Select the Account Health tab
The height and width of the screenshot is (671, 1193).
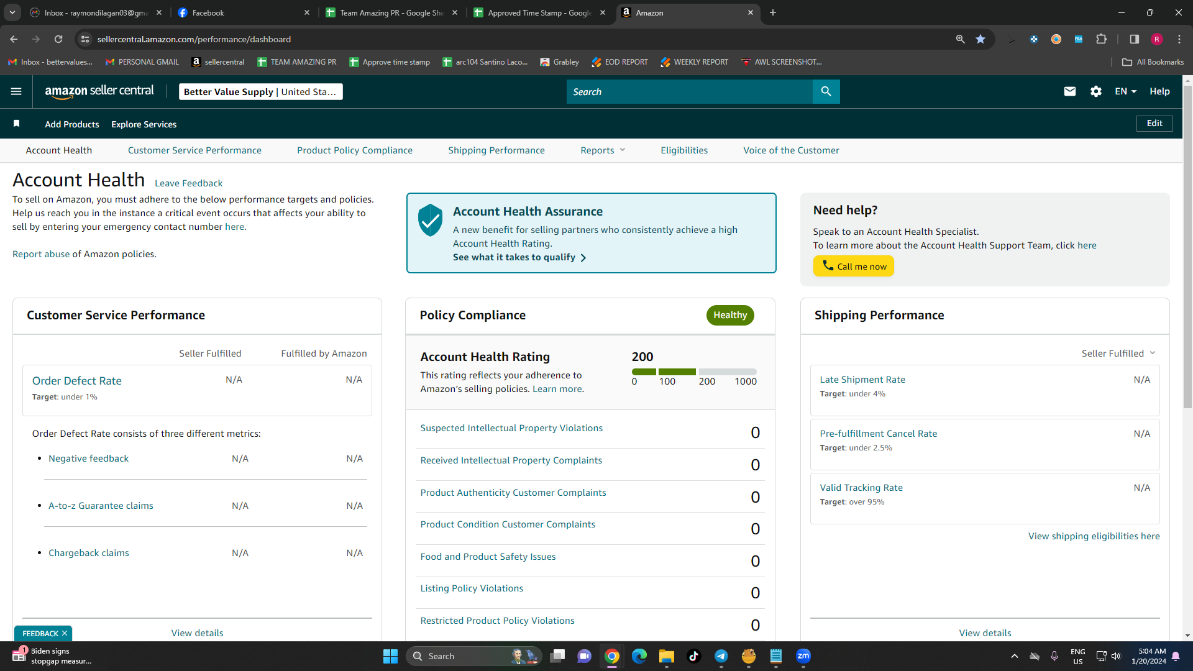coord(59,150)
